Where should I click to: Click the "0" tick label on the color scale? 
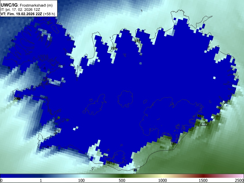tap(1, 180)
